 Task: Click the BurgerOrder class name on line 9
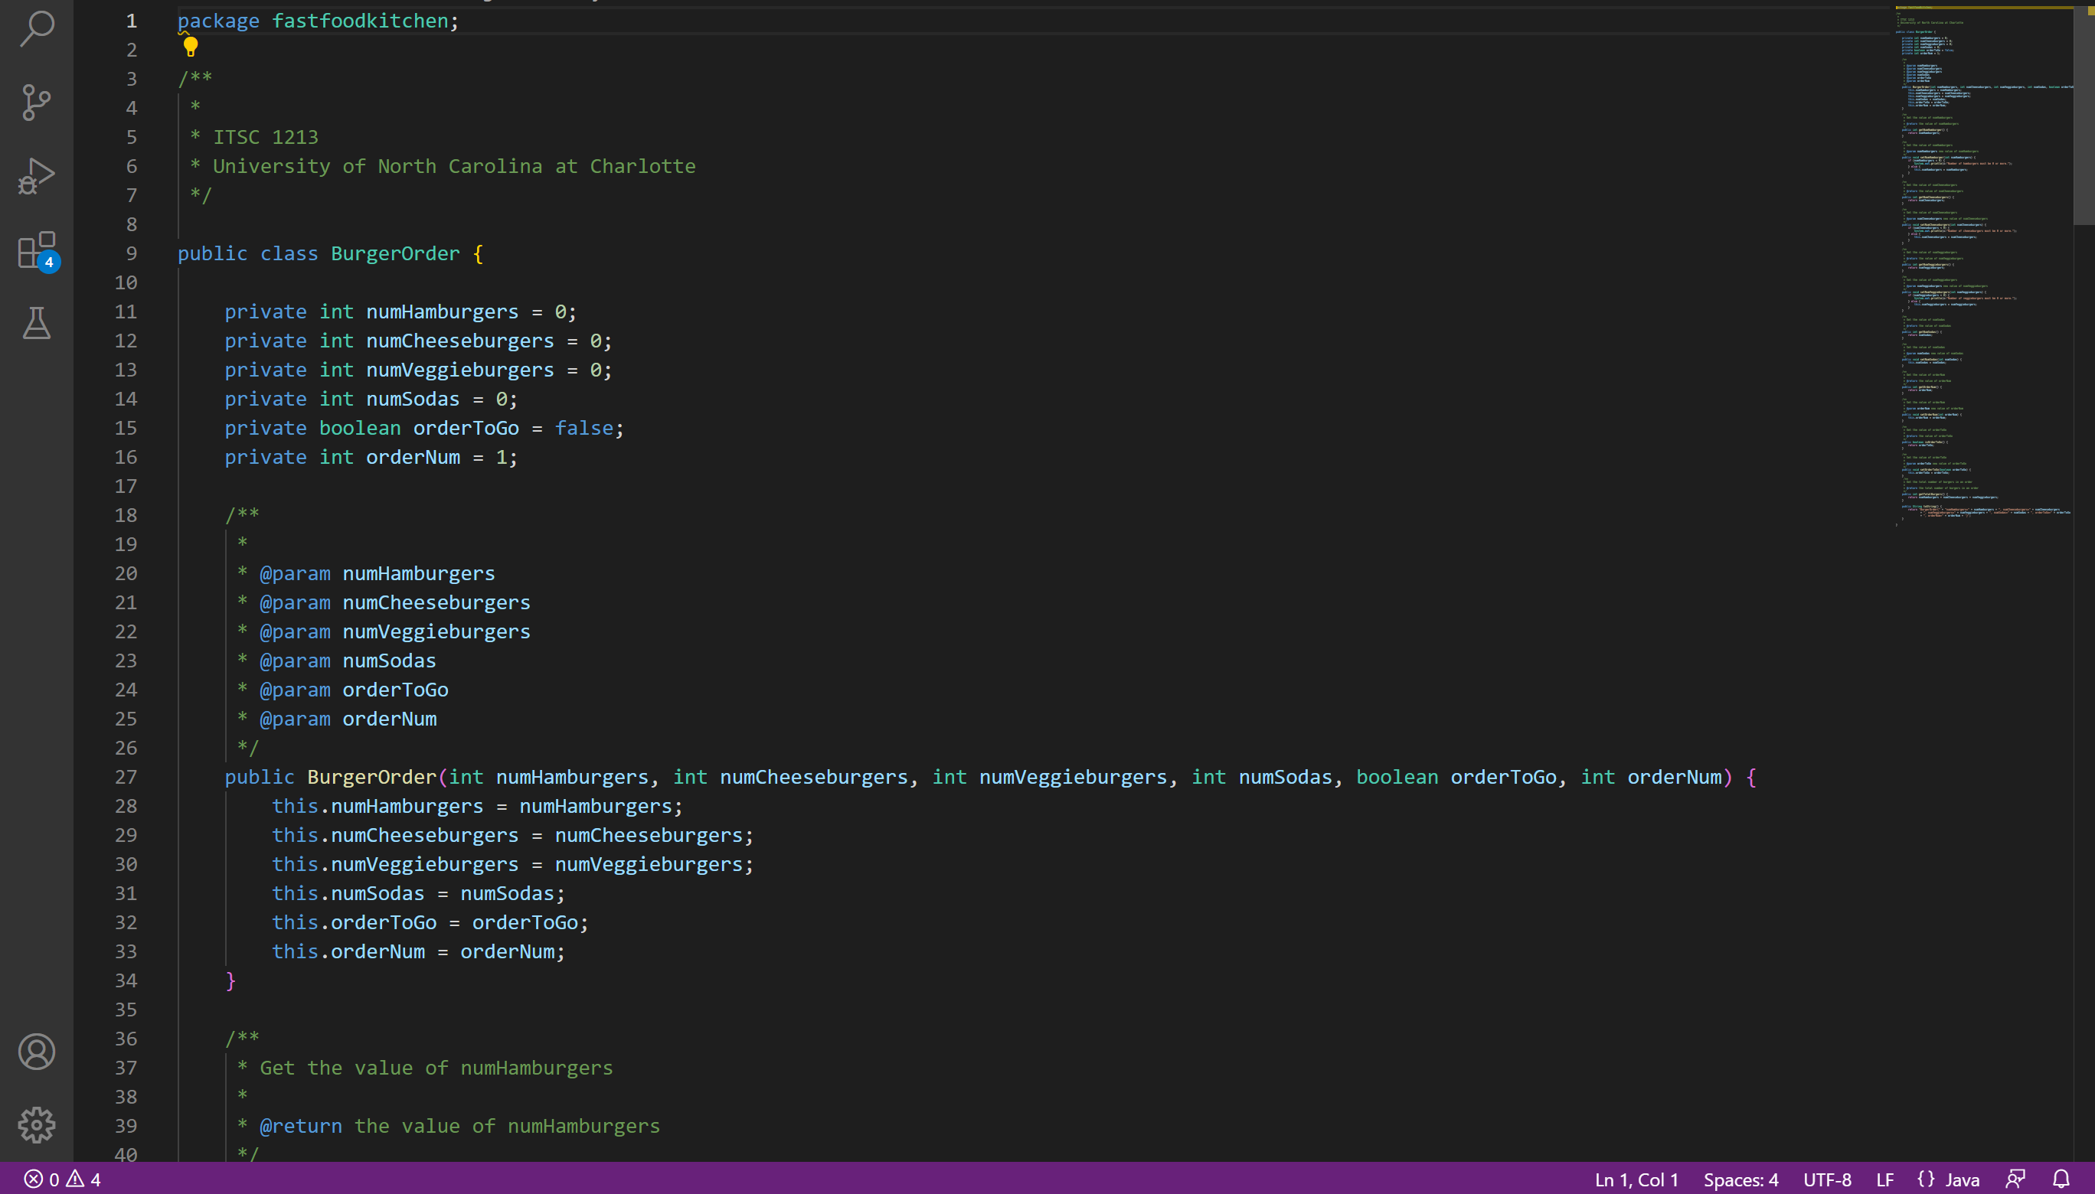click(x=394, y=253)
